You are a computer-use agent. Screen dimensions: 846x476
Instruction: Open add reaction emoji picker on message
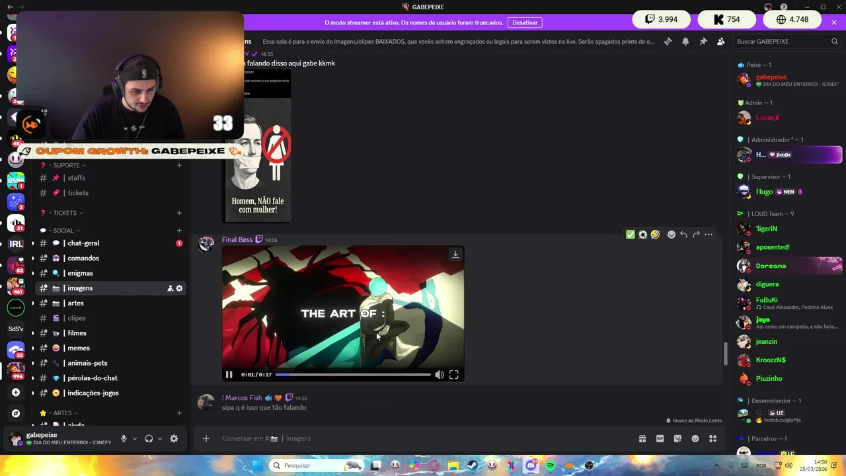tap(672, 235)
